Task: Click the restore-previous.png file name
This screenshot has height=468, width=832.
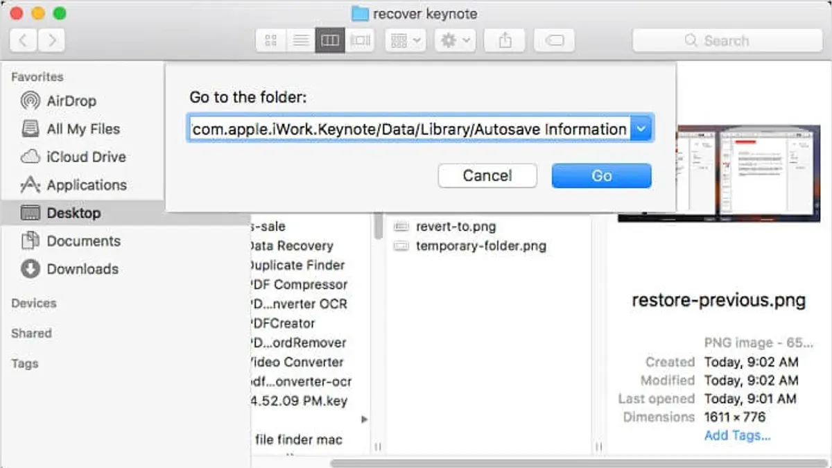Action: coord(719,301)
